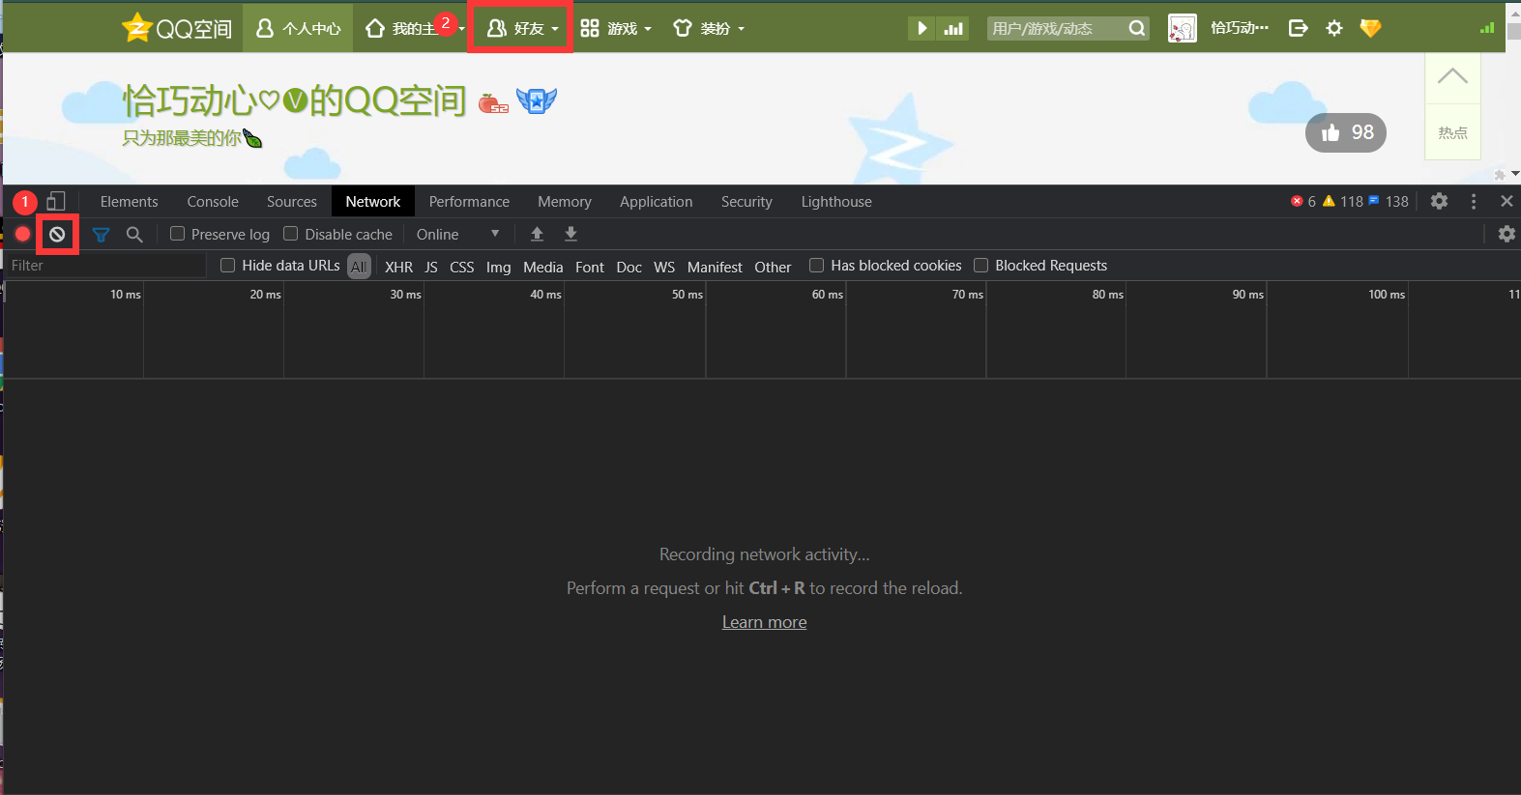1521x795 pixels.
Task: Enable the Preserve log checkbox
Action: pos(178,234)
